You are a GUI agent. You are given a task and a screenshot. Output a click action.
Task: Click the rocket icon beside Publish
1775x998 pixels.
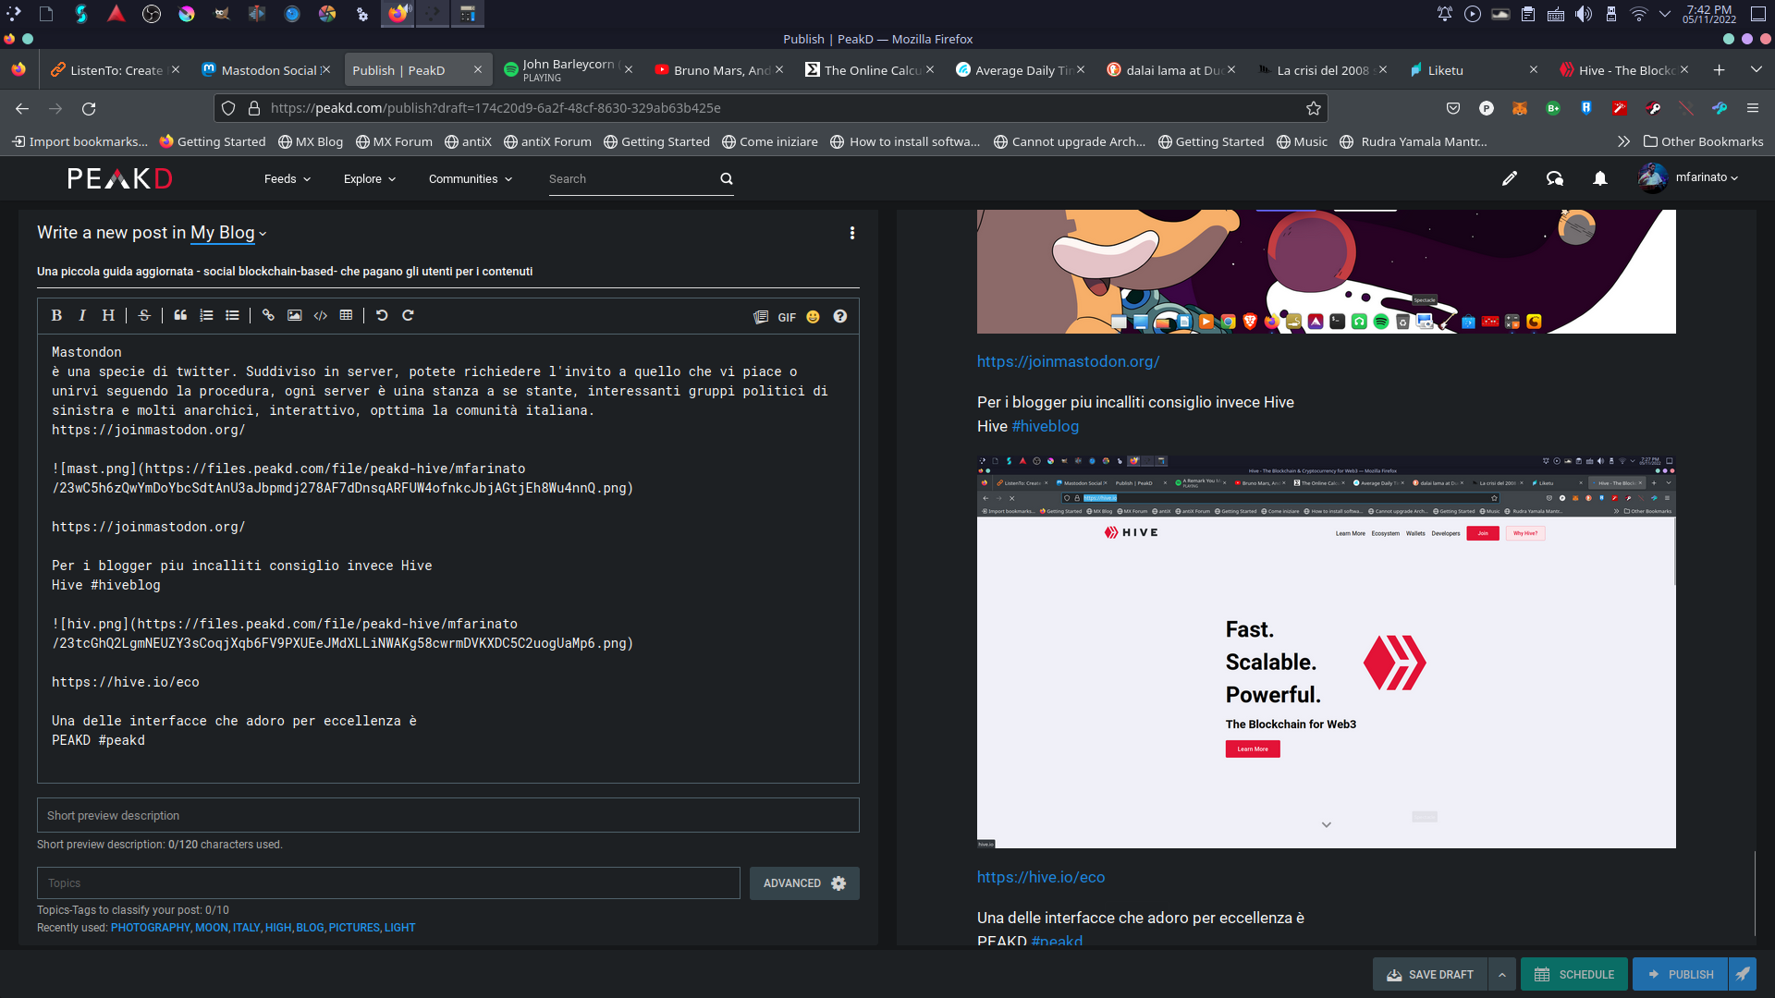pos(1742,974)
